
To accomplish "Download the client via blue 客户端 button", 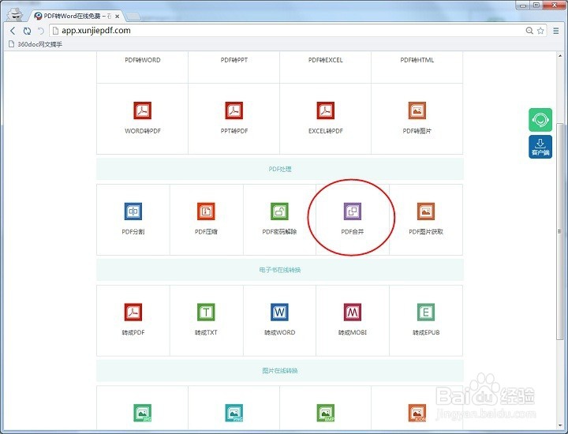I will tap(540, 147).
